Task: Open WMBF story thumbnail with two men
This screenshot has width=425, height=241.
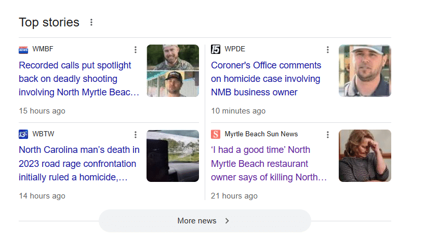Action: click(173, 70)
